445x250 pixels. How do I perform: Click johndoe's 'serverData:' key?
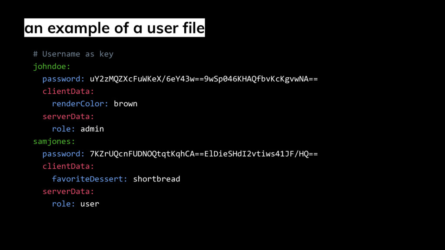click(x=68, y=116)
